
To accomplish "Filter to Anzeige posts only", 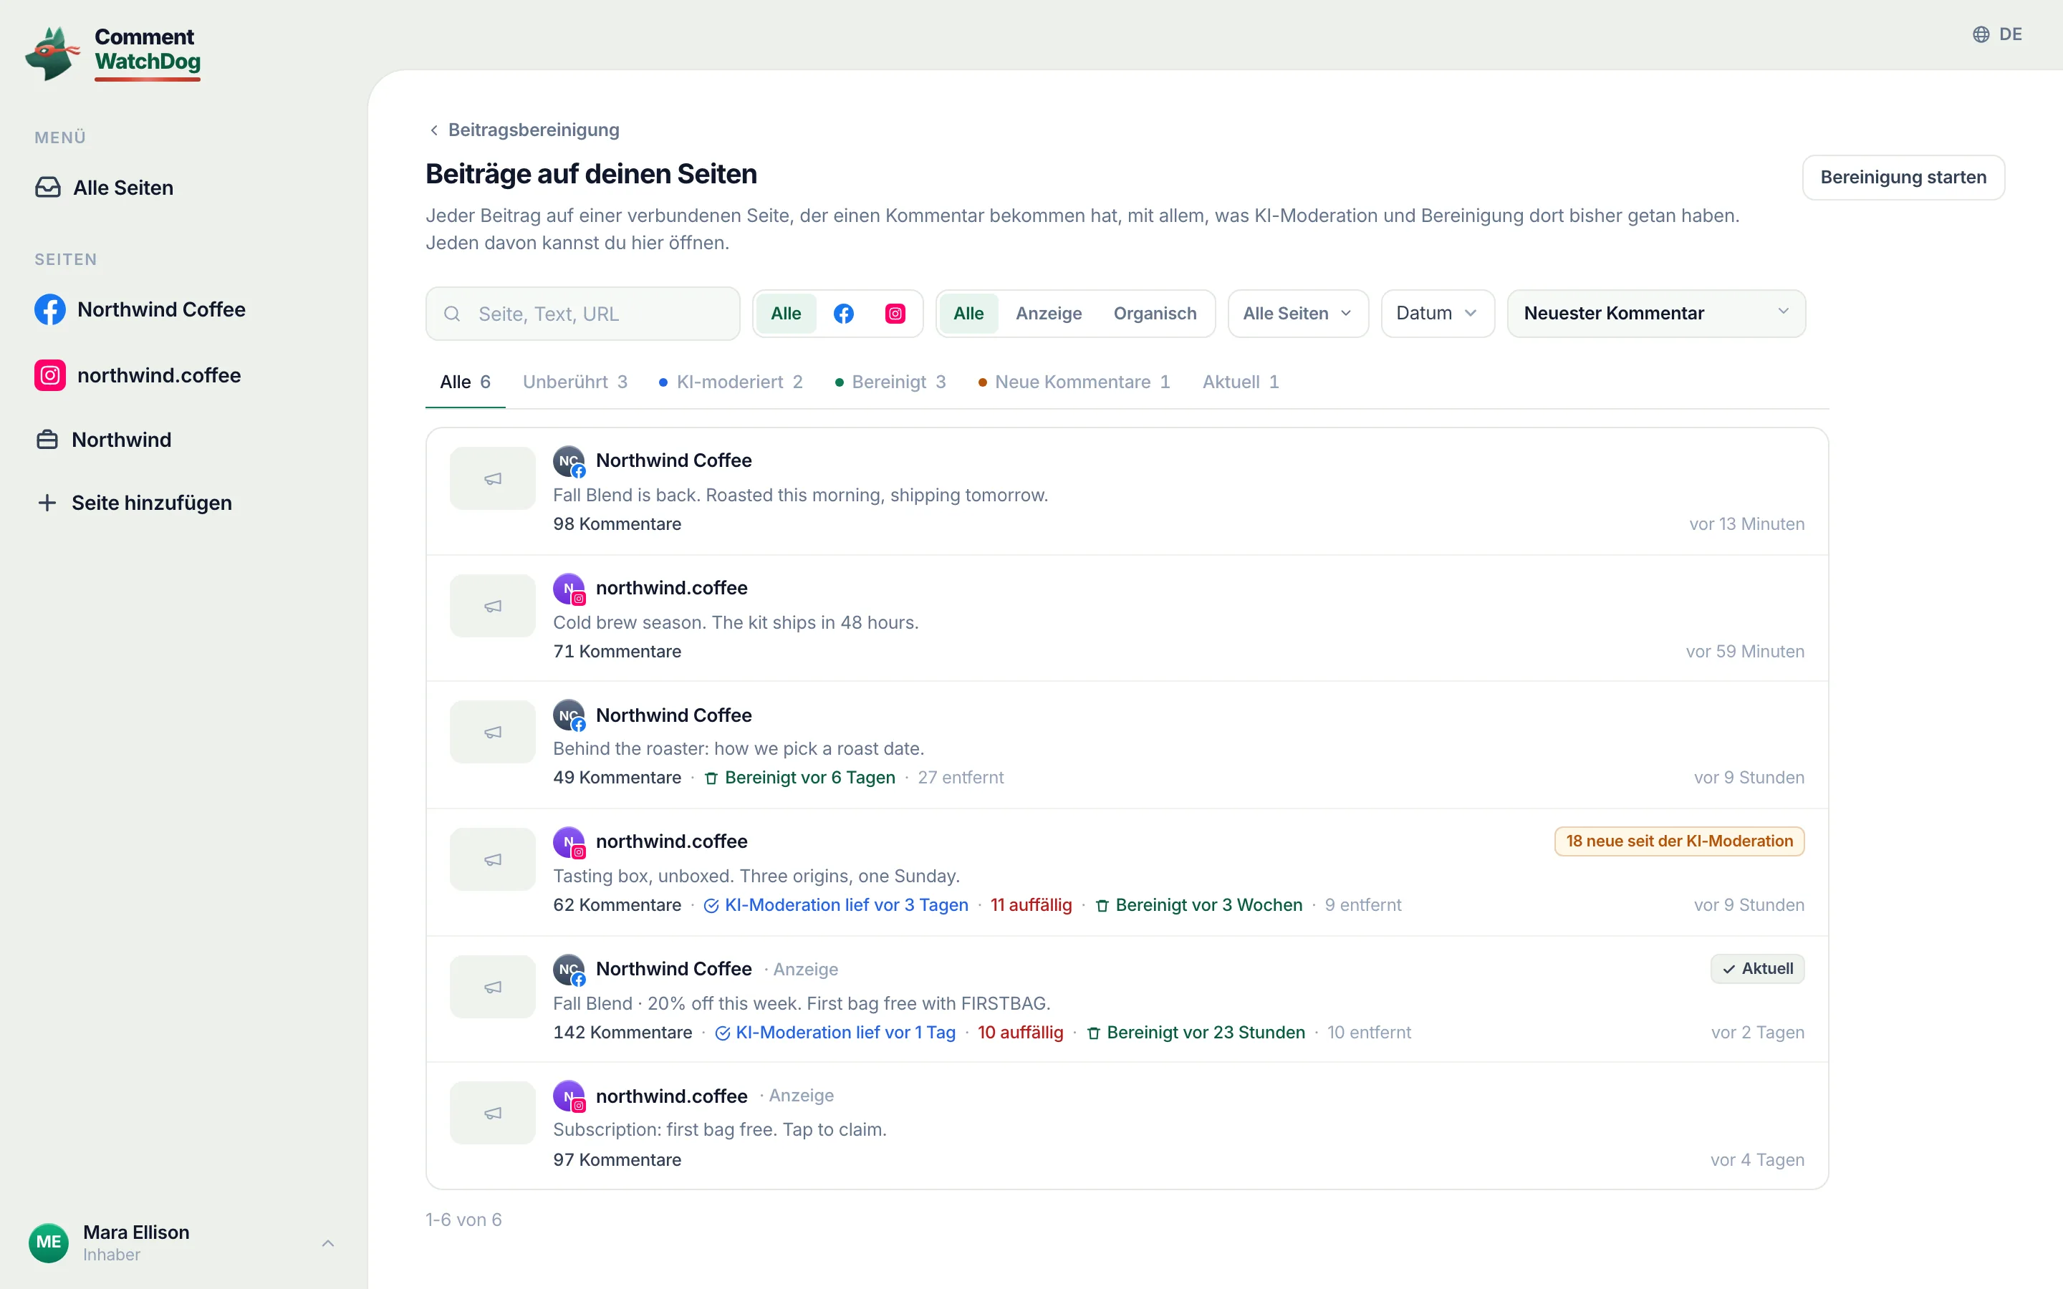I will tap(1049, 314).
